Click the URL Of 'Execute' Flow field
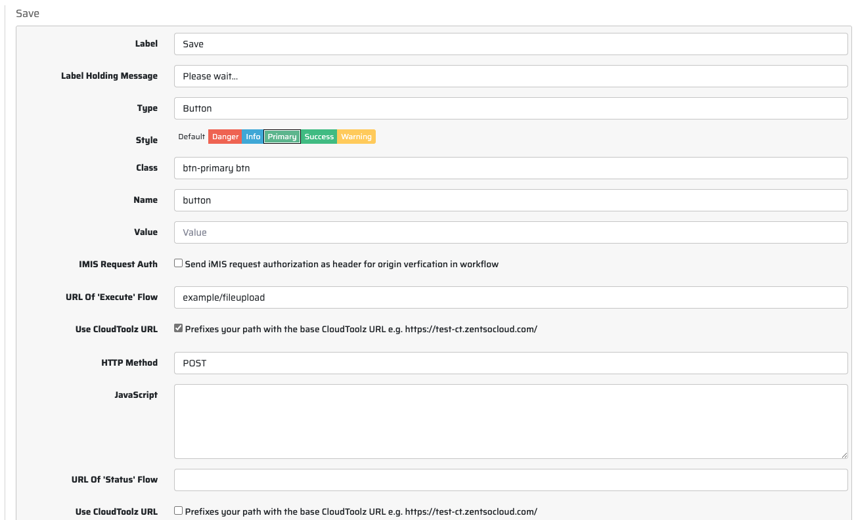 click(x=510, y=297)
